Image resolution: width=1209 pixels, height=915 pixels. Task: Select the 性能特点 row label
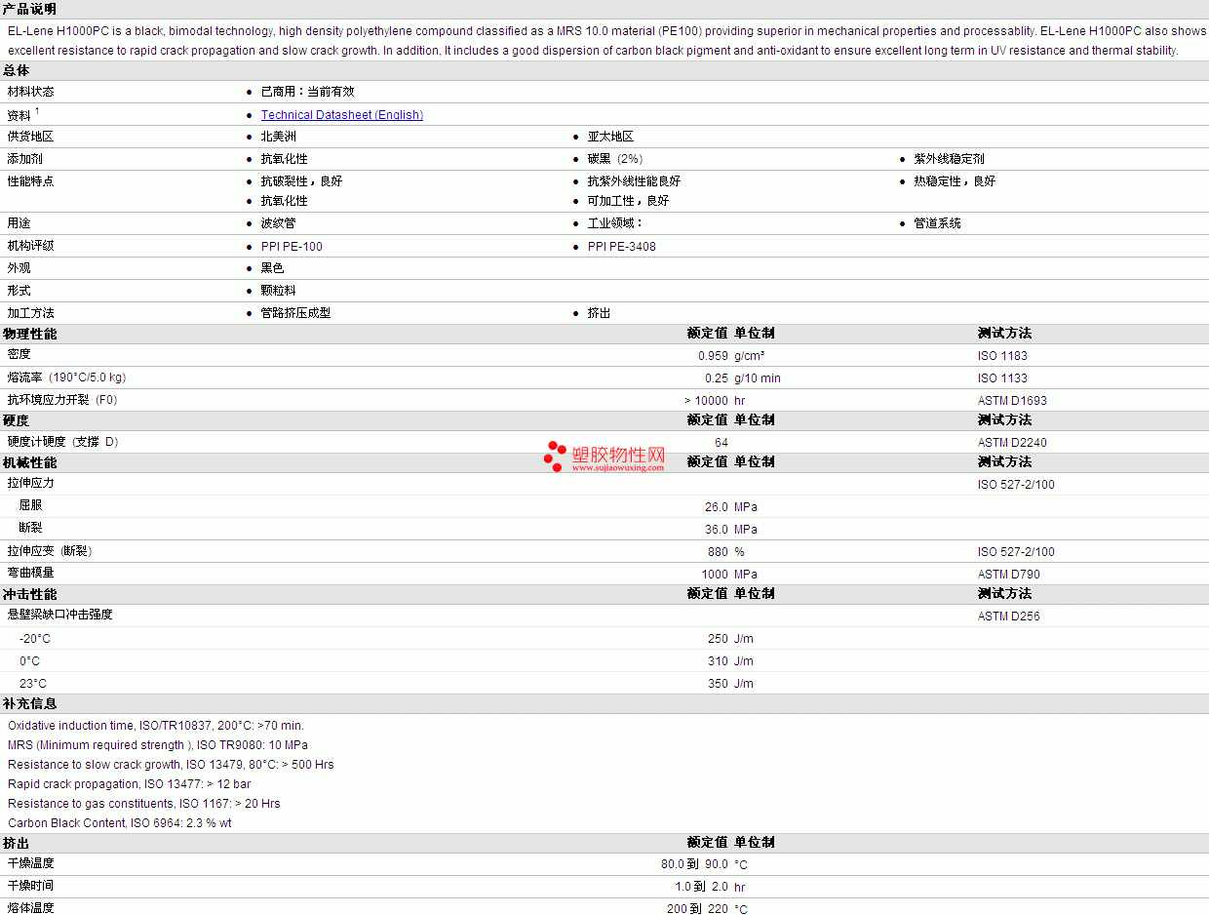pyautogui.click(x=31, y=181)
